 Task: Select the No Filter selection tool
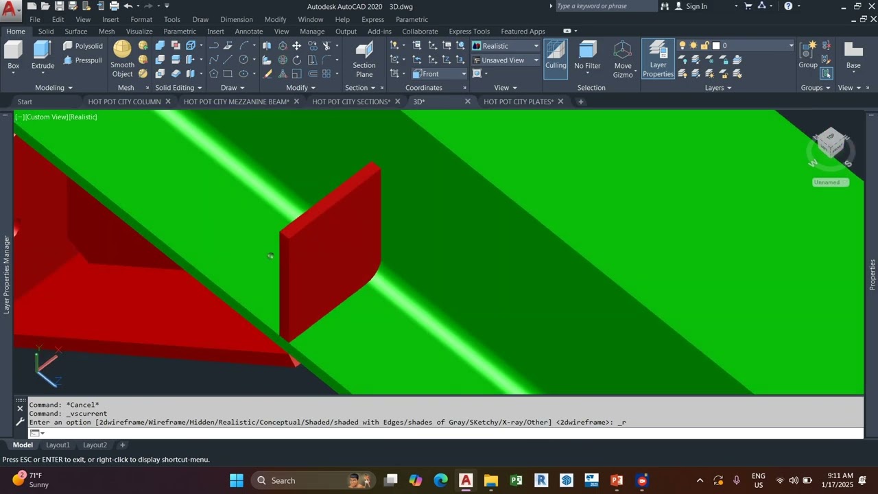[x=587, y=56]
